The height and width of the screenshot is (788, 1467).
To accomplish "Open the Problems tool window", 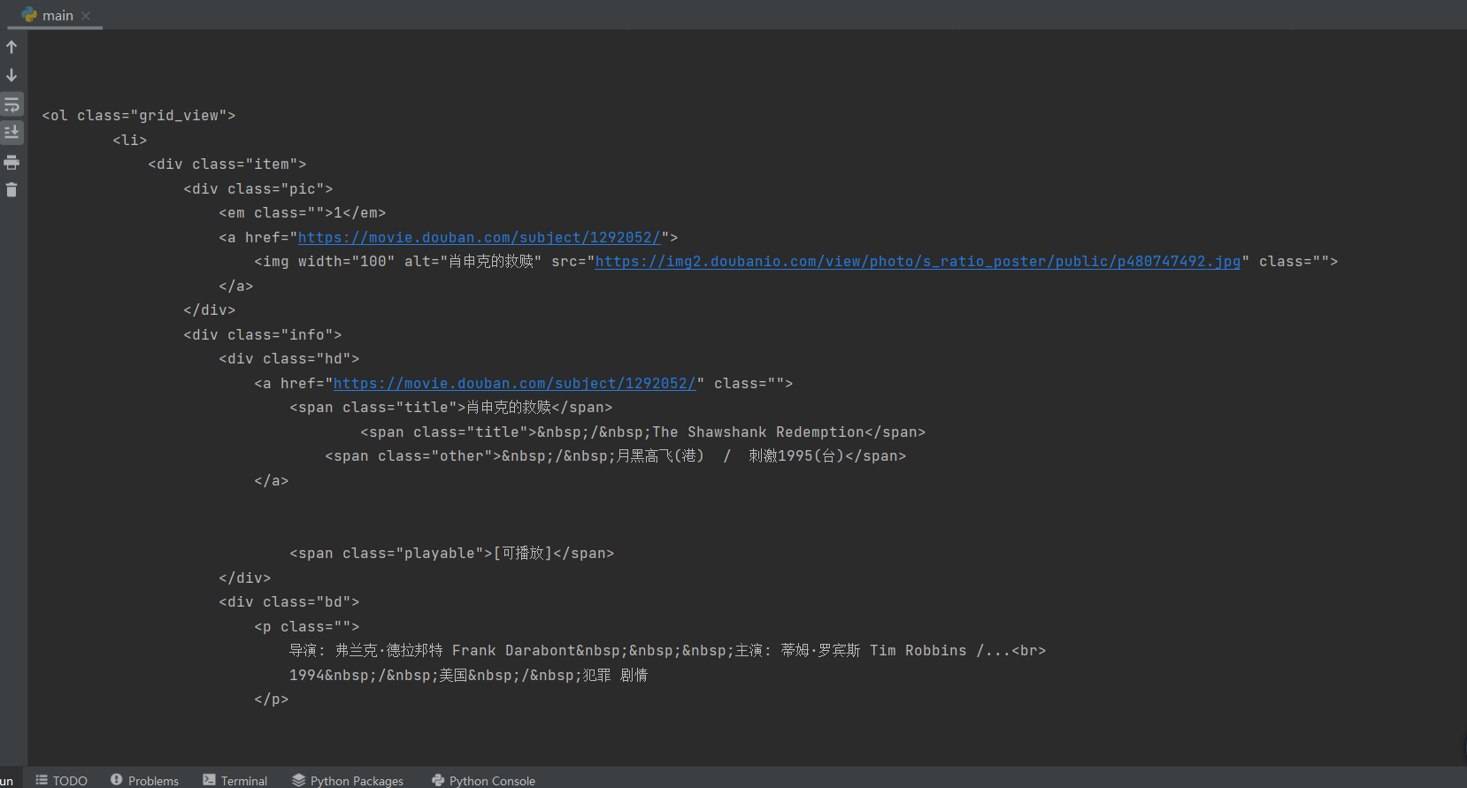I will [145, 780].
